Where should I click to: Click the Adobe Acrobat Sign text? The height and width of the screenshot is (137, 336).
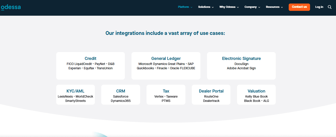coord(241,68)
